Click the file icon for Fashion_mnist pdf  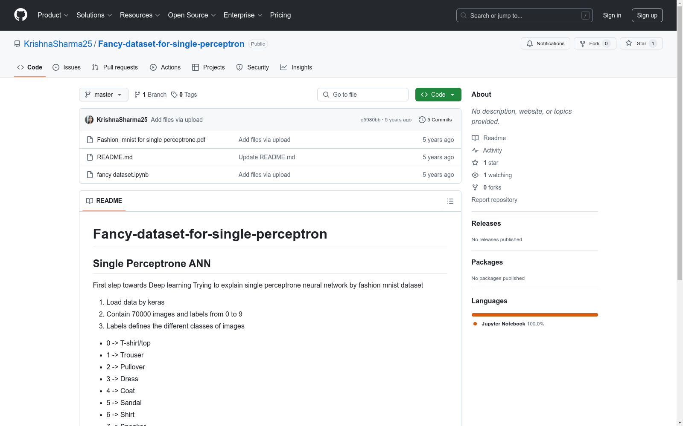click(x=90, y=140)
